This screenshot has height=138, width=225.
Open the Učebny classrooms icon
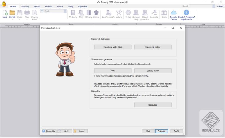tap(89, 13)
